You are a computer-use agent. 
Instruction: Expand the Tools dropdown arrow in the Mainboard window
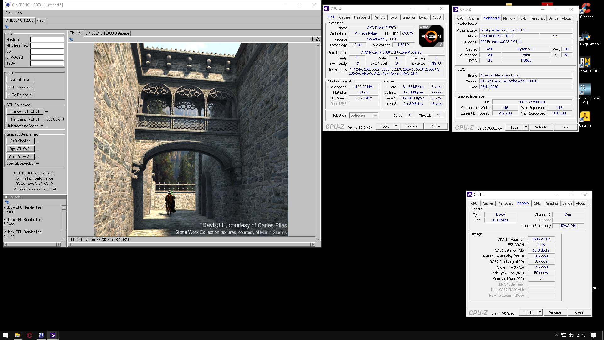526,127
